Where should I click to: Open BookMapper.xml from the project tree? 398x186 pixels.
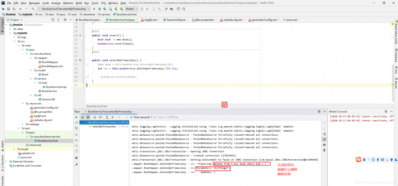coord(52,66)
